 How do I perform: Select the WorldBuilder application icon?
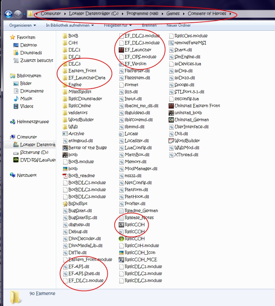tap(171, 141)
